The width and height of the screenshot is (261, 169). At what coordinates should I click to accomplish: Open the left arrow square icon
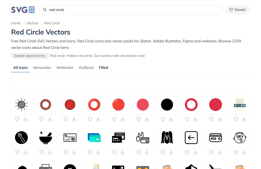pos(191,138)
